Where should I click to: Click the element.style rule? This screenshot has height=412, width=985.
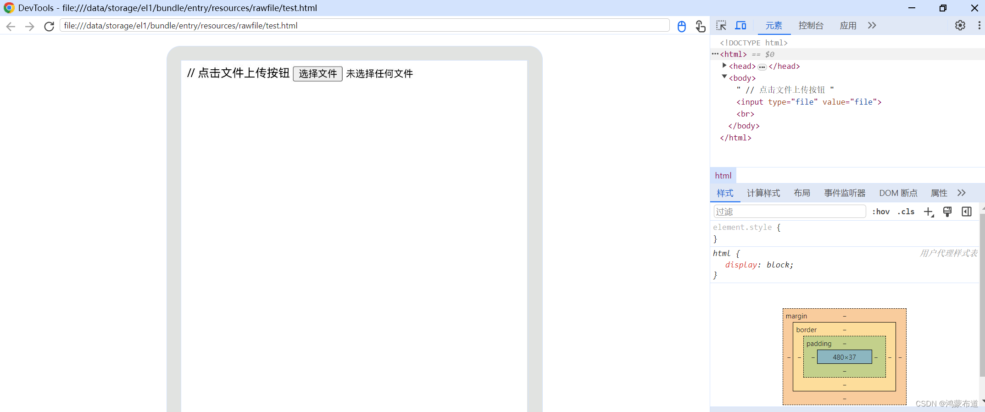pos(743,227)
